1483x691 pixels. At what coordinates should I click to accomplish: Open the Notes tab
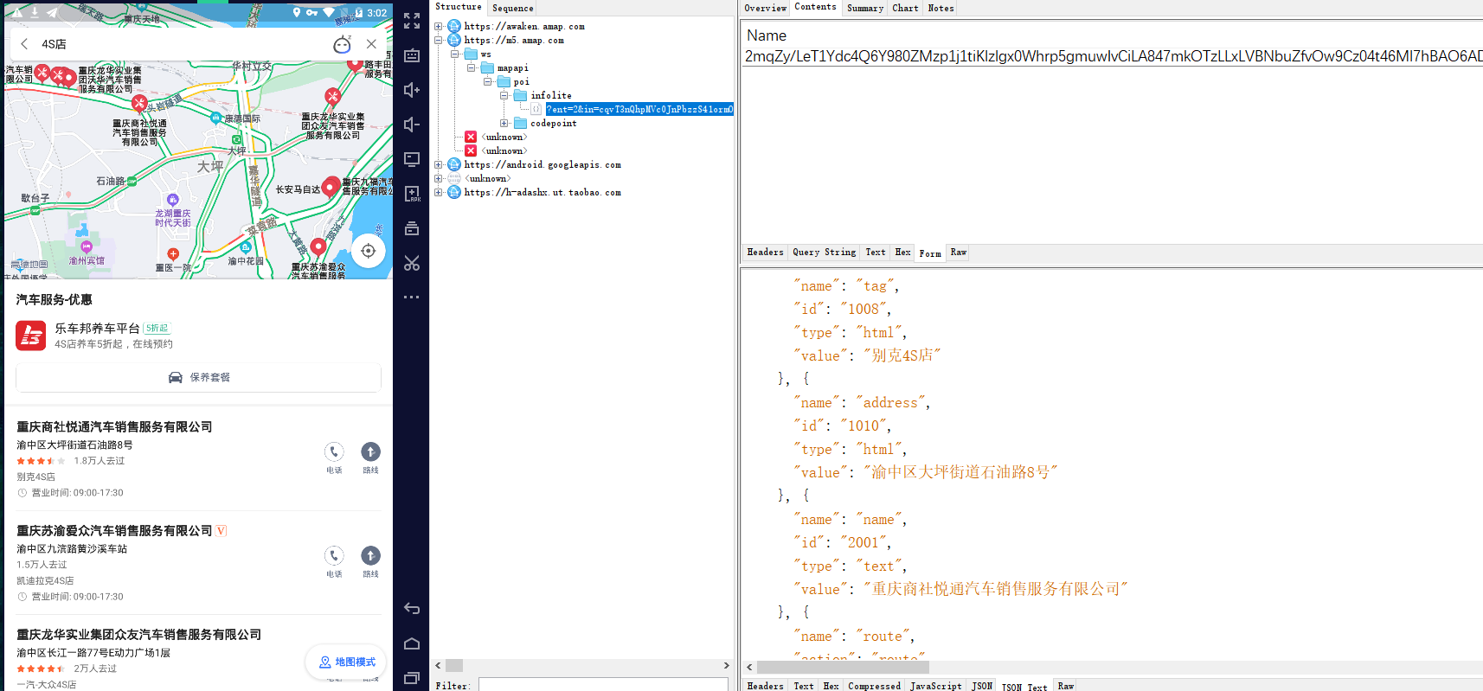click(941, 8)
